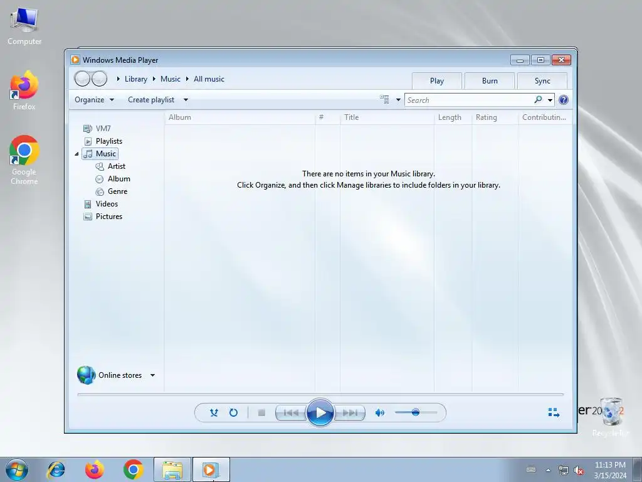Select Playlists in the navigation pane

(103, 141)
